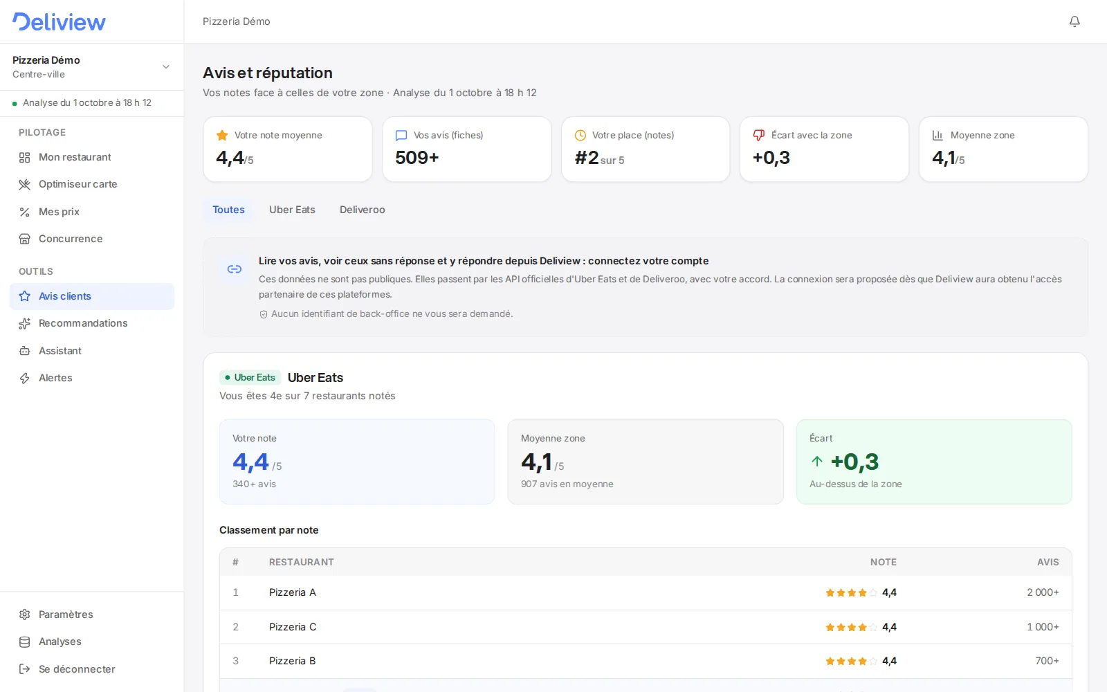Switch to the Uber Eats tab
1107x692 pixels.
tap(292, 210)
